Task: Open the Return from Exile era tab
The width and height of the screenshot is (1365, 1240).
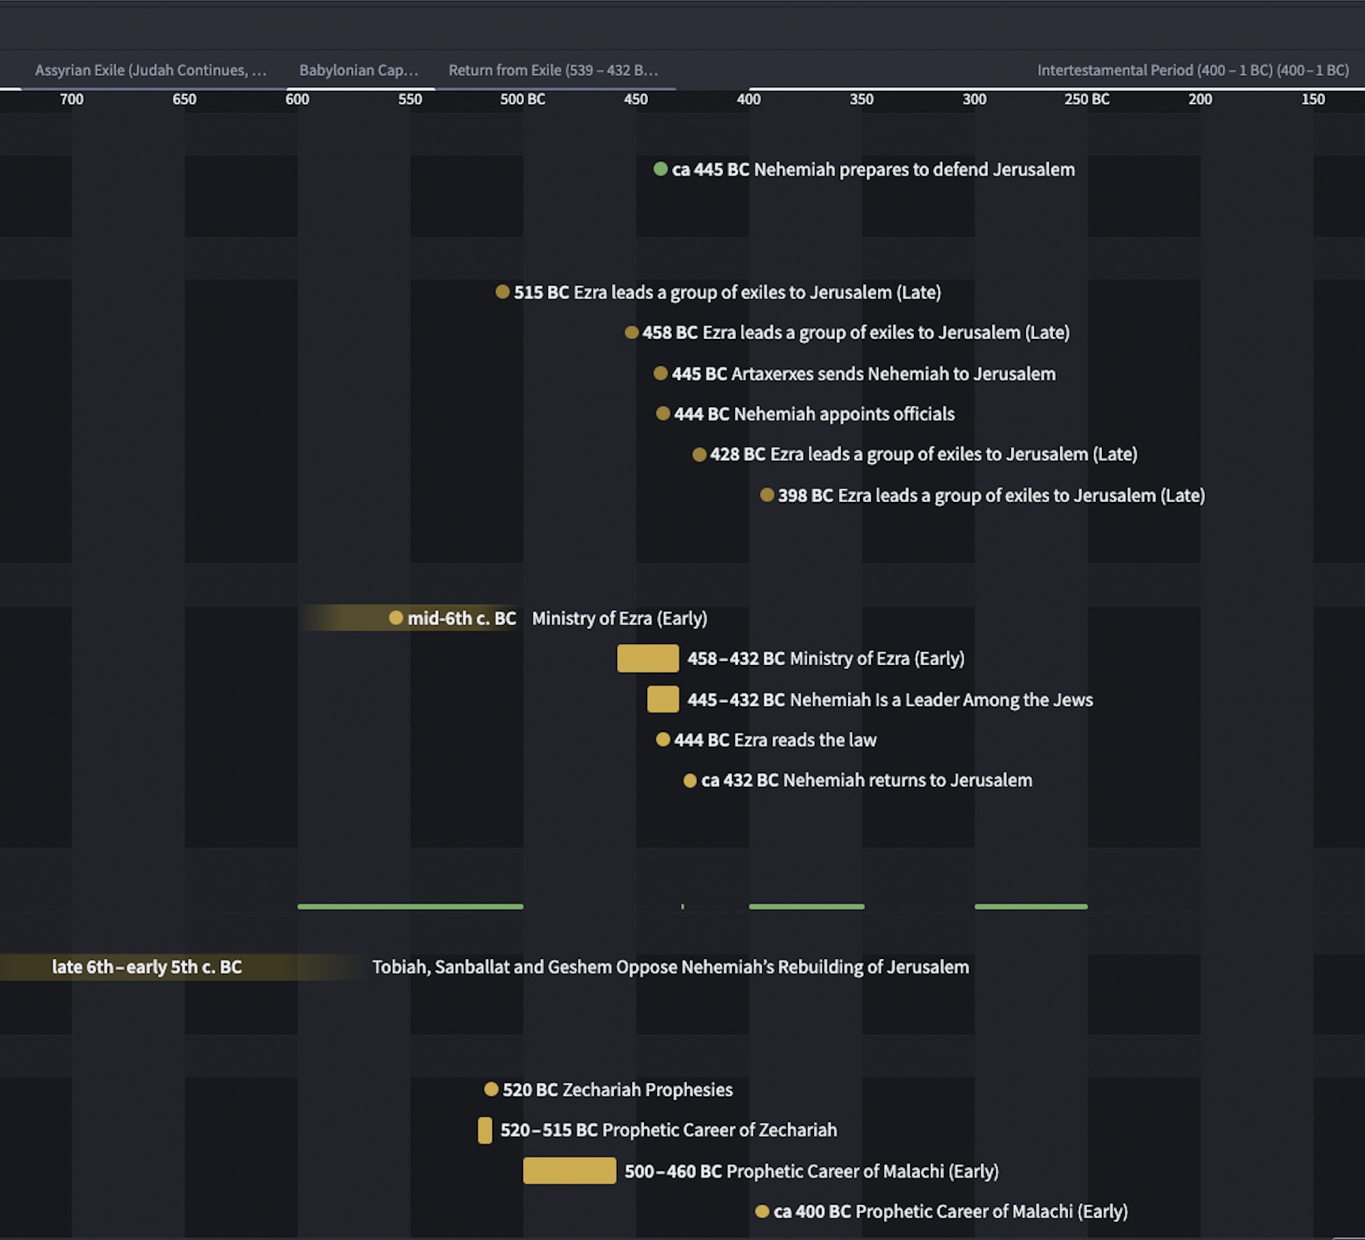Action: [553, 70]
